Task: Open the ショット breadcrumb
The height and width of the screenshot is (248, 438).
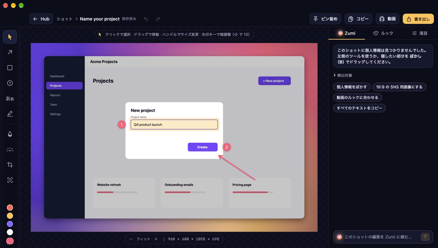Action: tap(65, 19)
